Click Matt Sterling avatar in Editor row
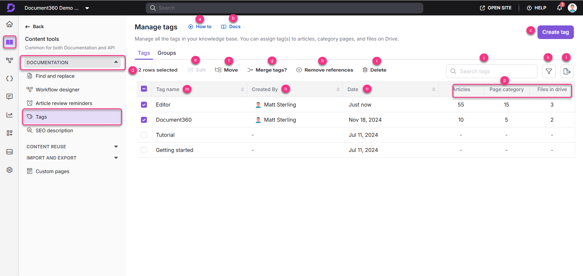The width and height of the screenshot is (583, 276). click(258, 105)
